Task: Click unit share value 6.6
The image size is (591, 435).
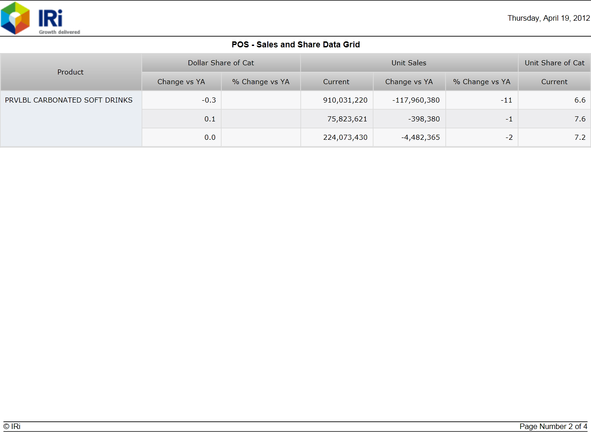Action: [x=555, y=100]
